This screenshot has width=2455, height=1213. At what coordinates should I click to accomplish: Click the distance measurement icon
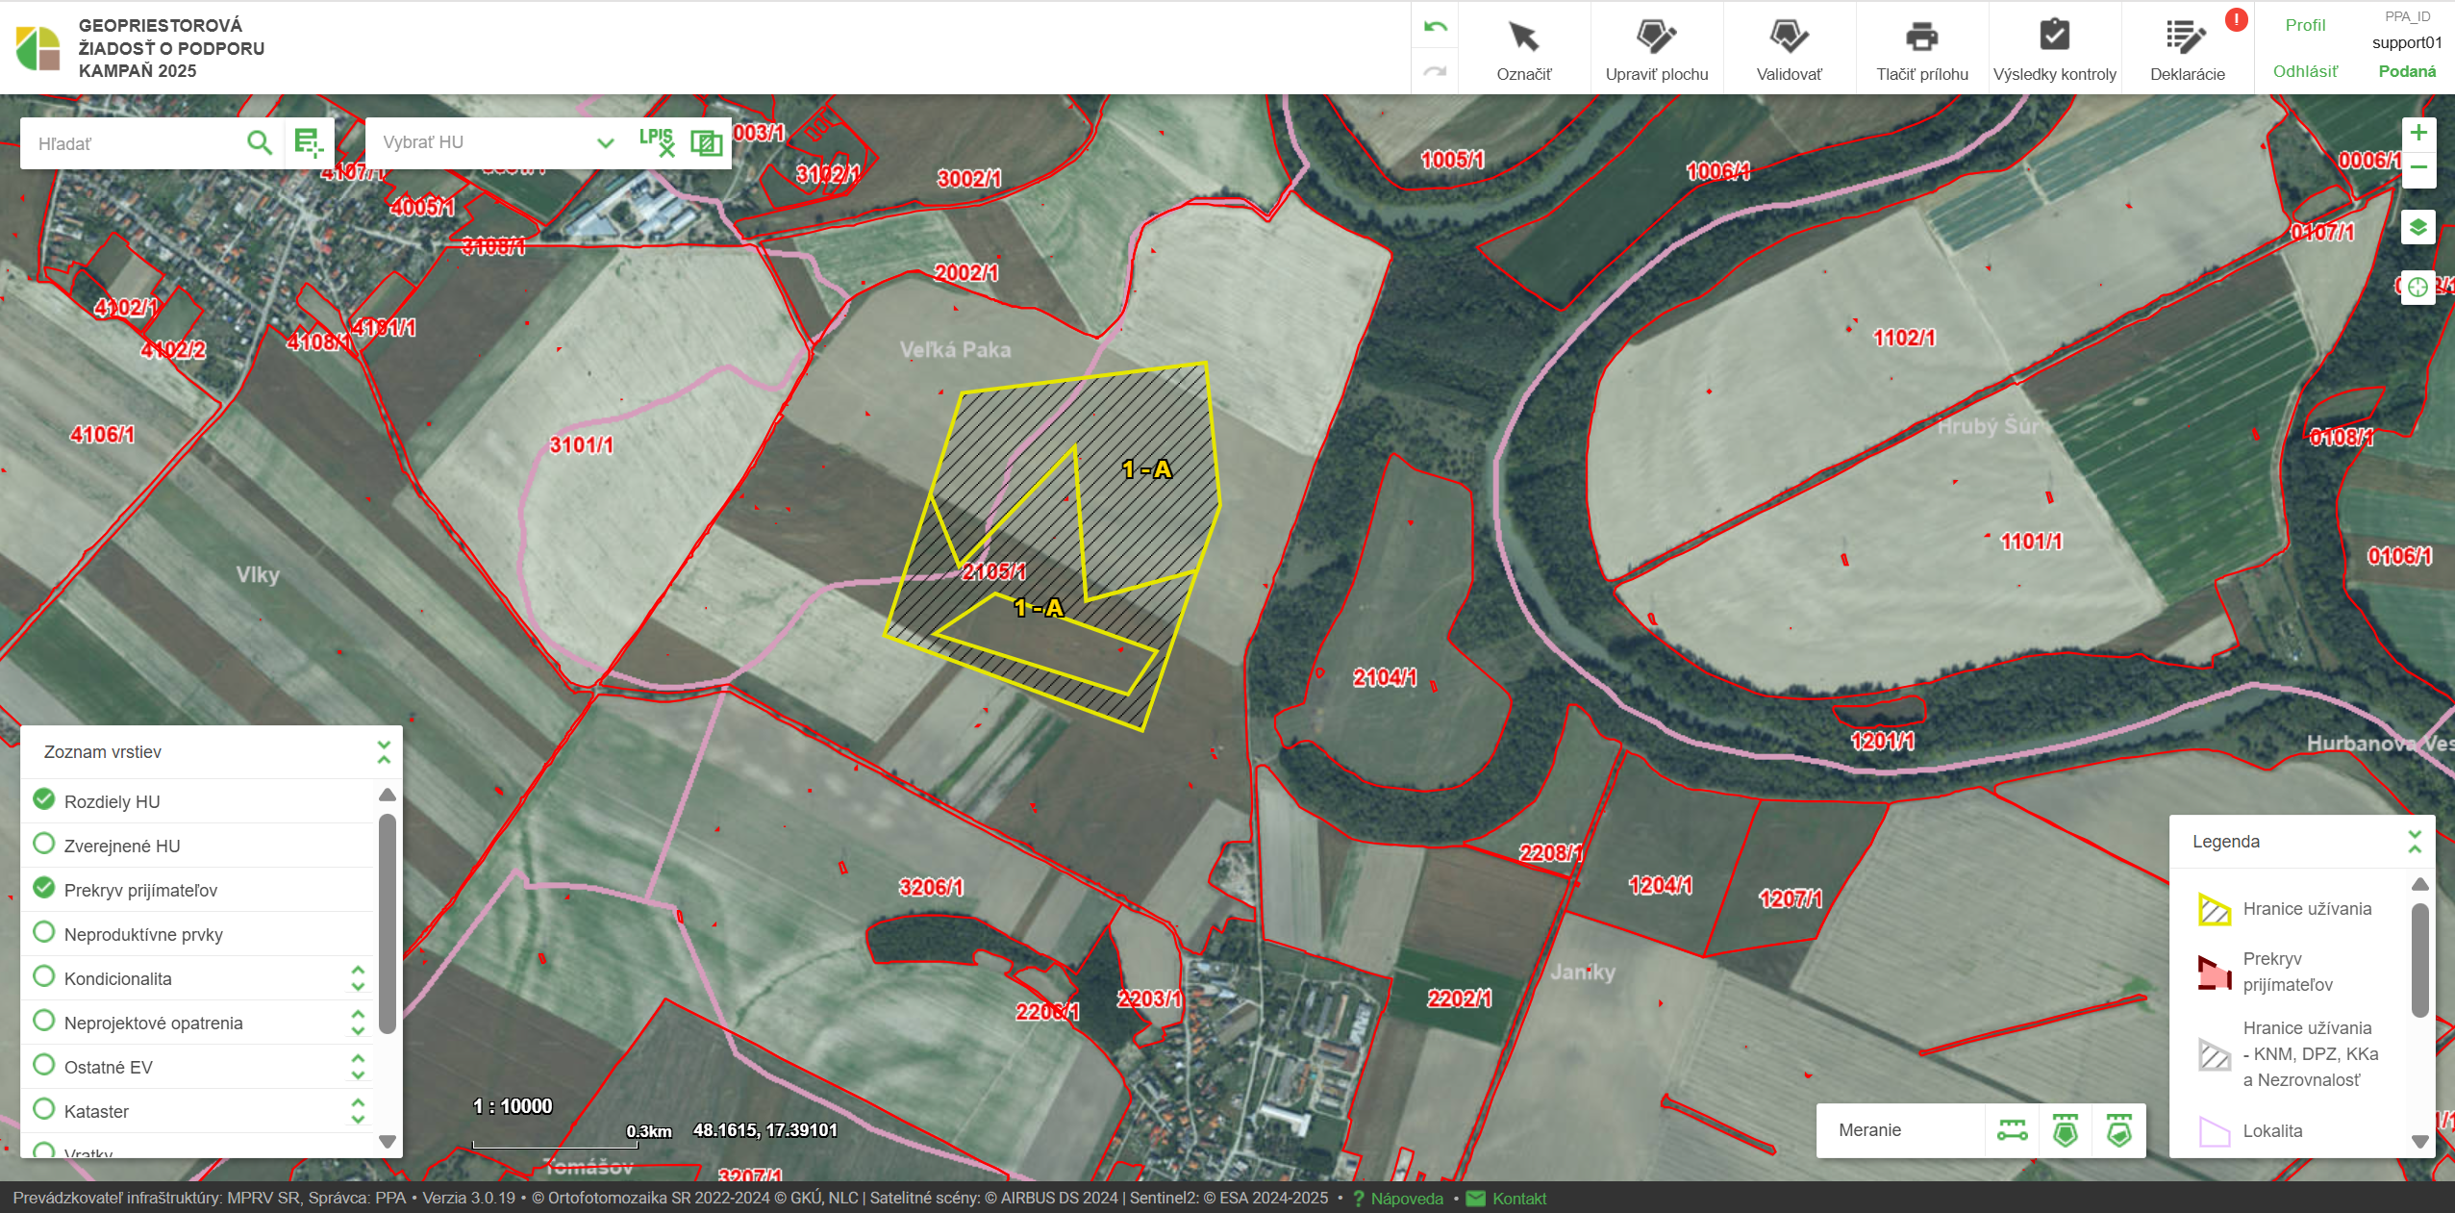[x=2012, y=1130]
